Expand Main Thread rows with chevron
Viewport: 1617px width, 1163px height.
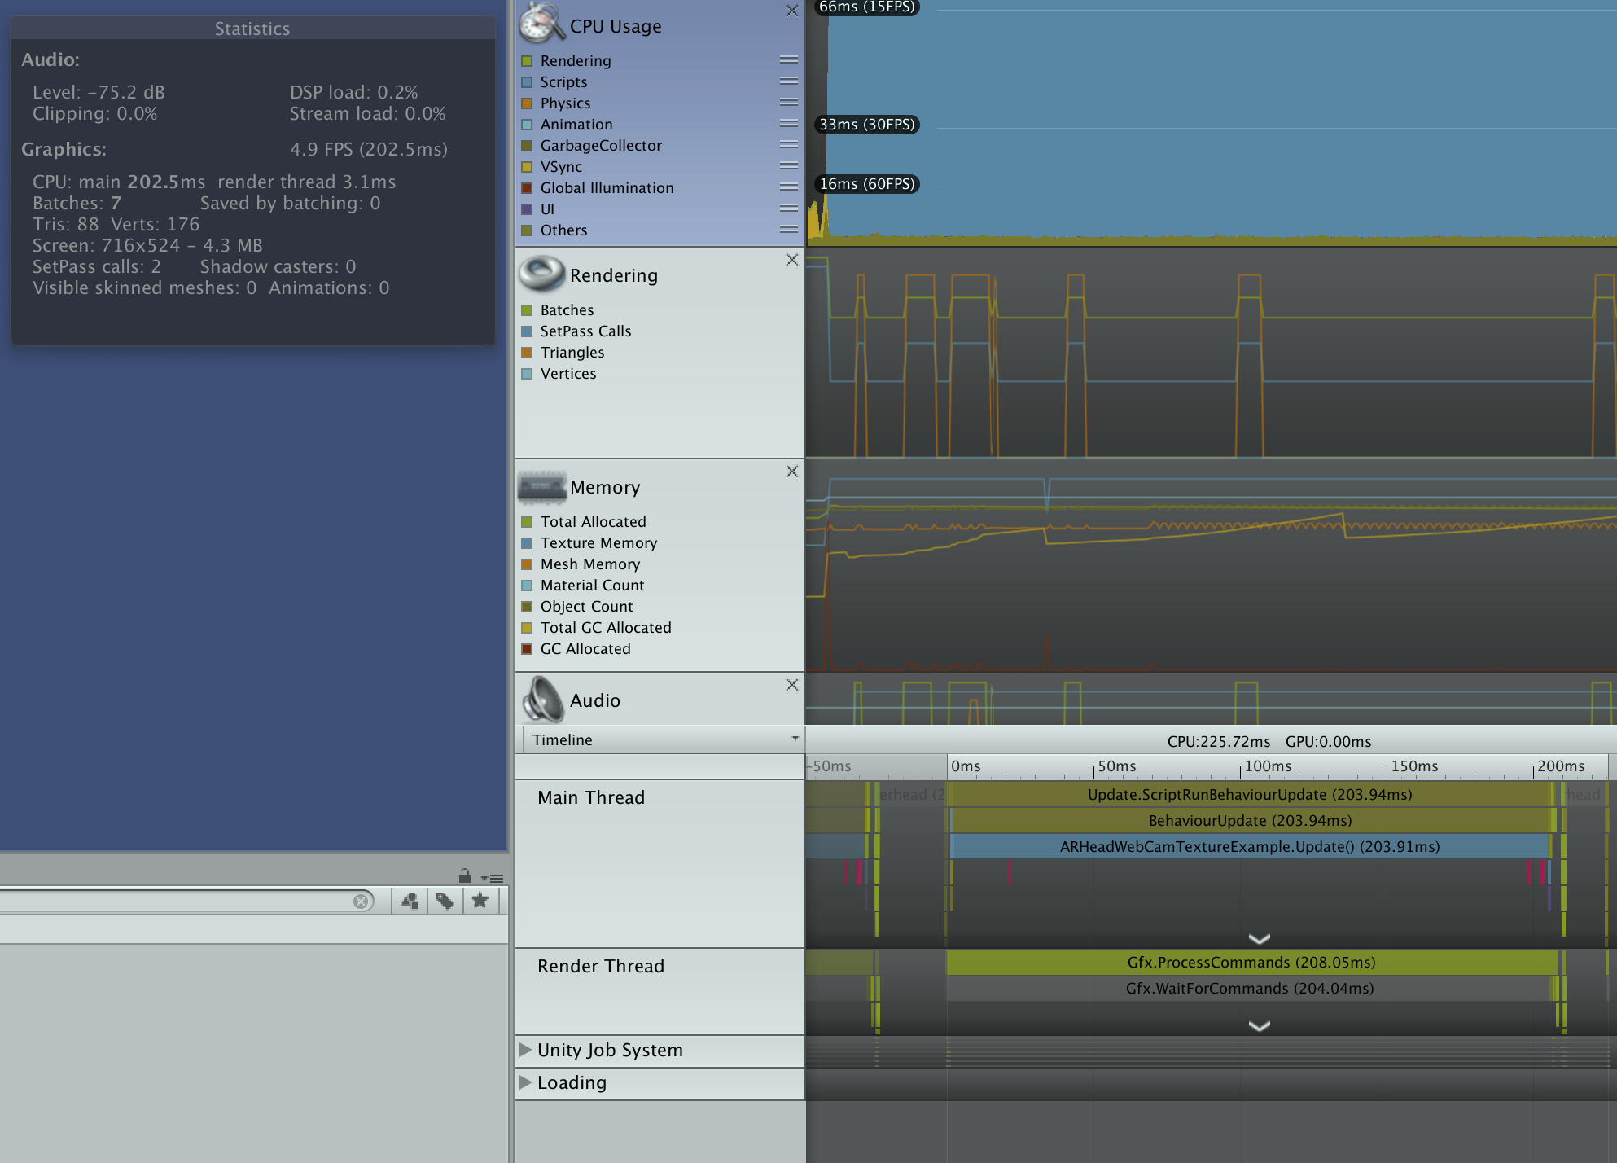(x=1259, y=939)
